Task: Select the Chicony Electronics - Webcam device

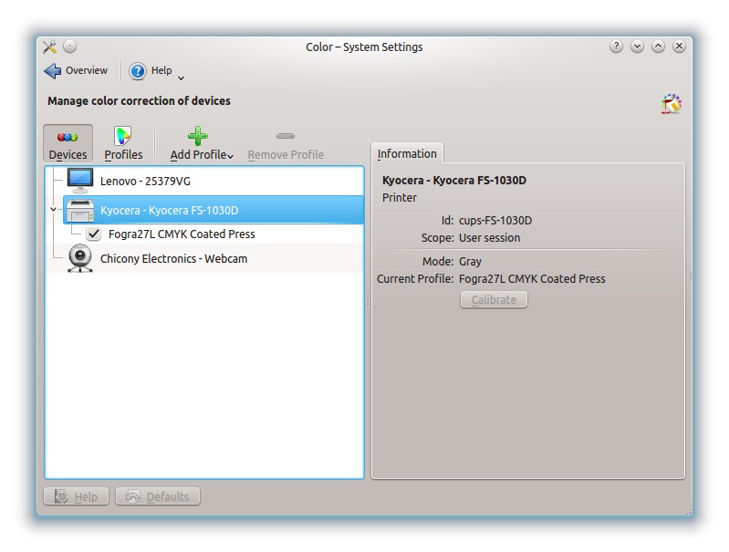Action: pyautogui.click(x=204, y=258)
